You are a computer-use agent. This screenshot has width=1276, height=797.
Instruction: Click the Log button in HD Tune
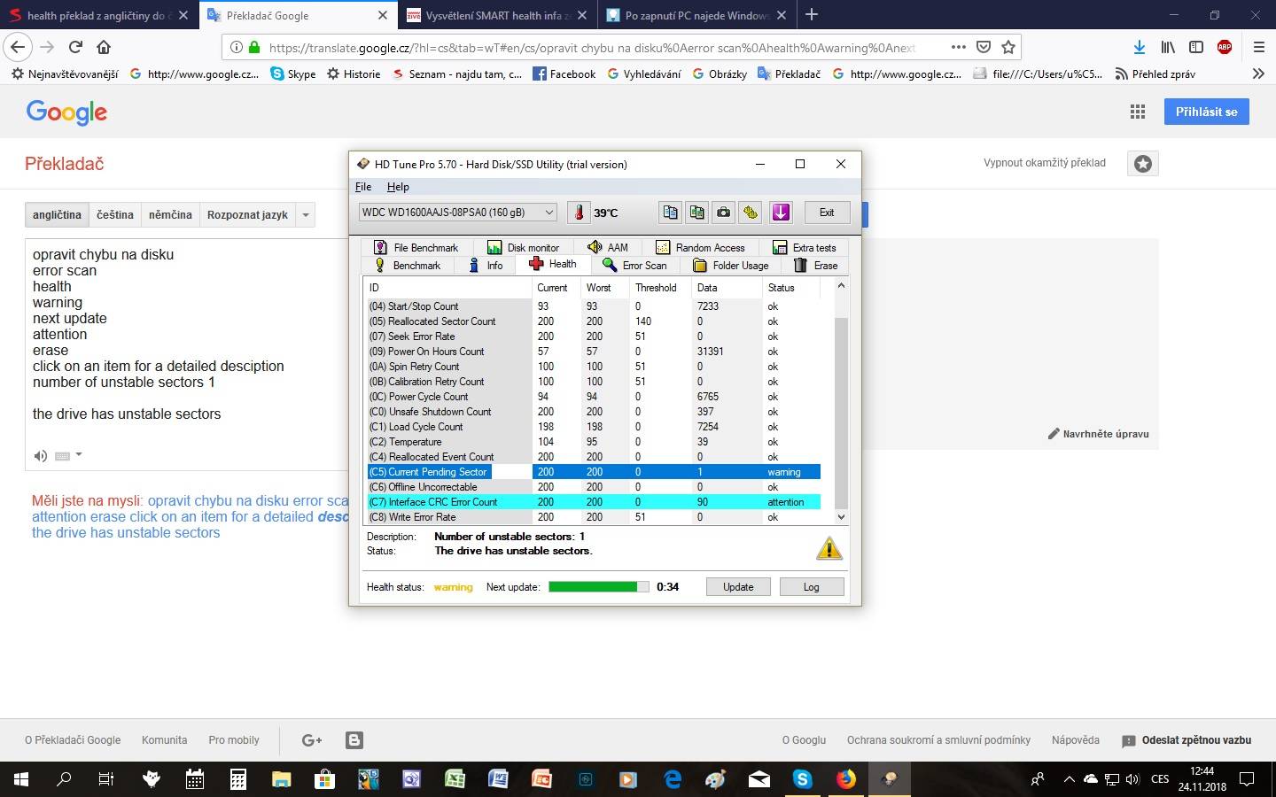coord(812,587)
